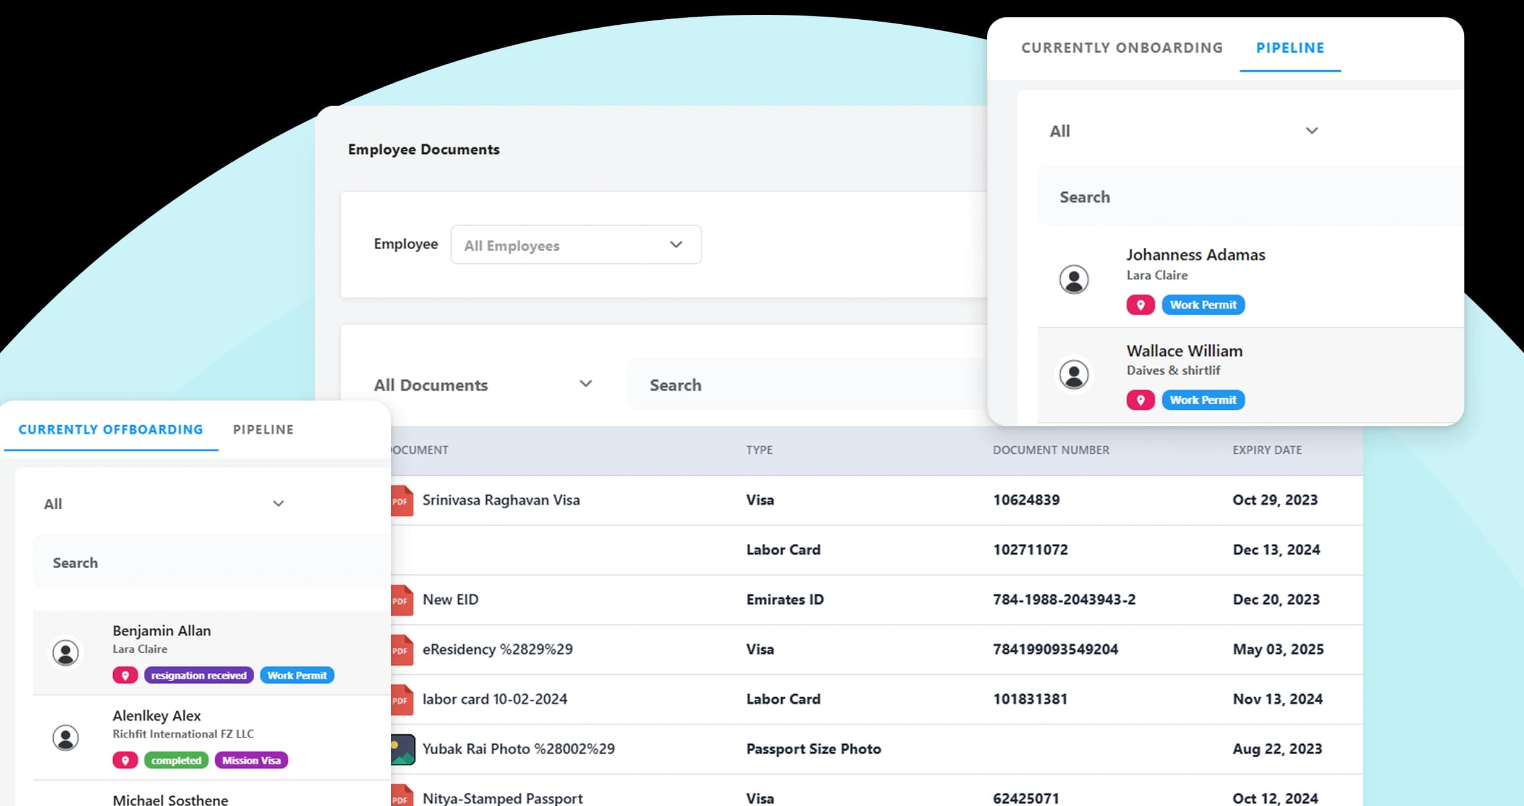
Task: Open Johanness Adamas entry
Action: (x=1250, y=279)
